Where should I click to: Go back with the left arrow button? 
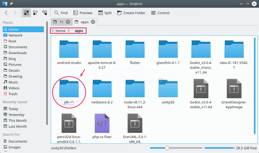[x=6, y=13]
